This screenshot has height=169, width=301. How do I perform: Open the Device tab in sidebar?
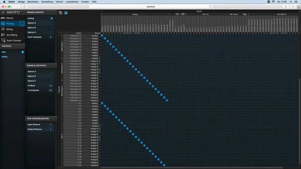click(9, 18)
